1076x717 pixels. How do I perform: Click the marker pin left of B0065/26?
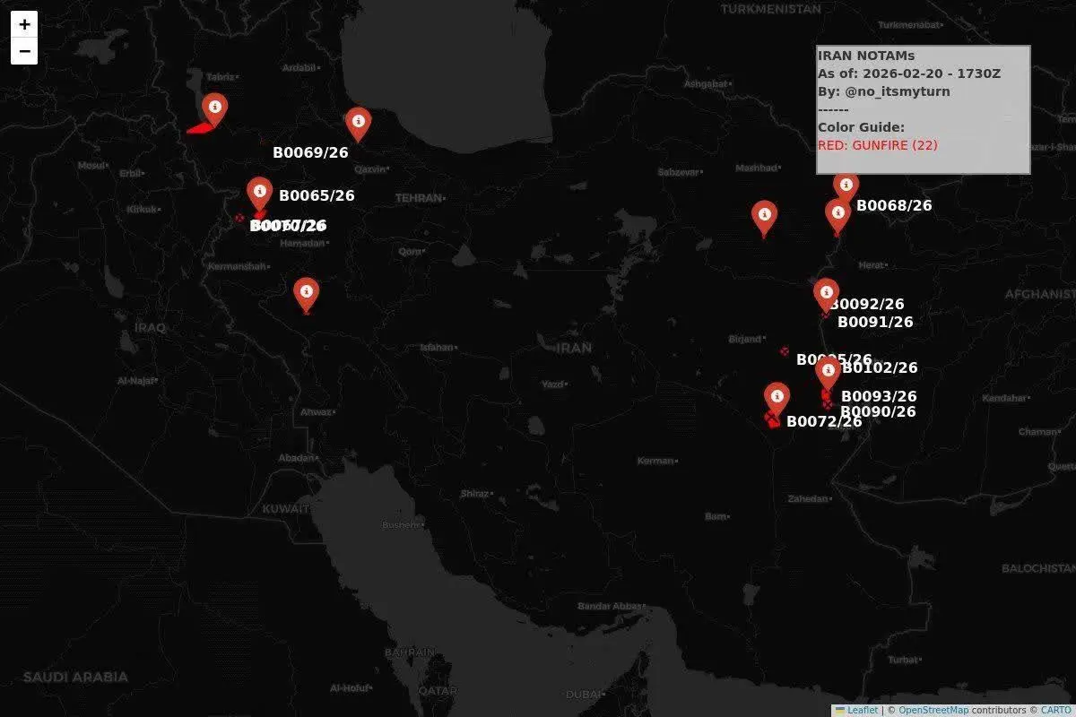259,193
